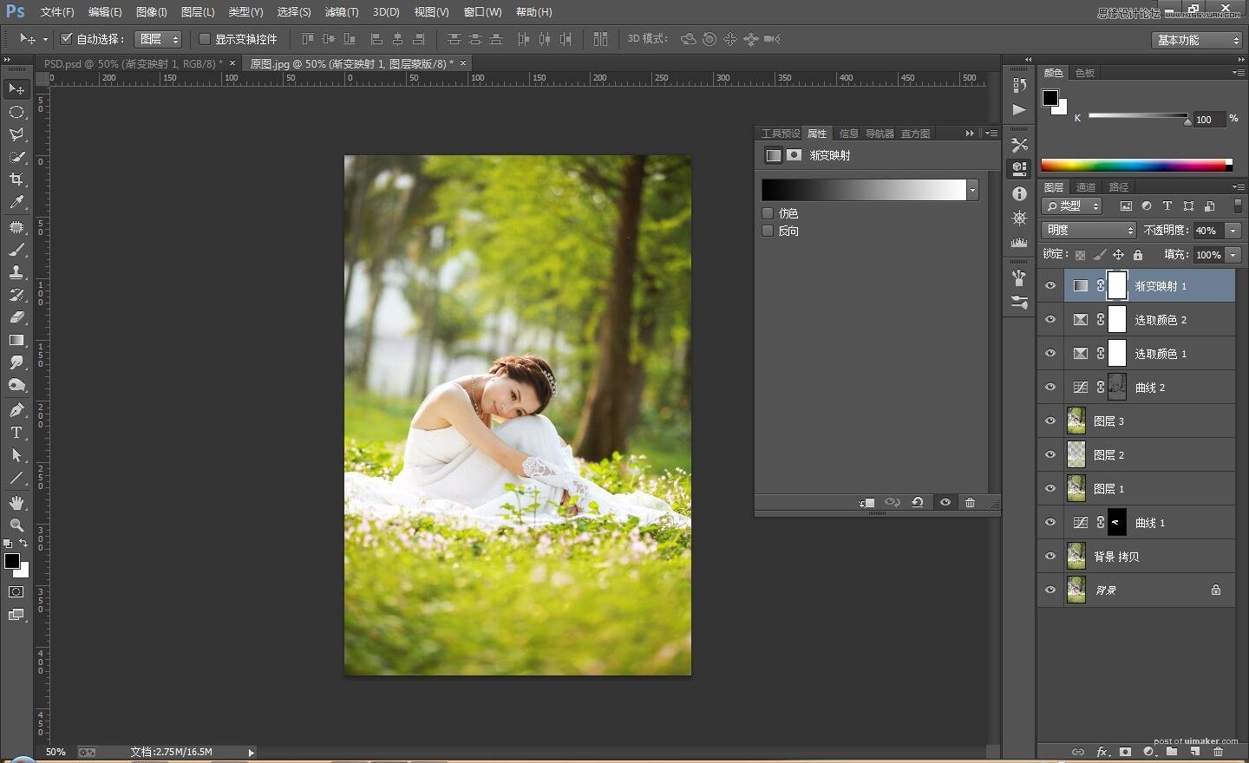Open the 图层 auto-select dropdown

pos(158,39)
